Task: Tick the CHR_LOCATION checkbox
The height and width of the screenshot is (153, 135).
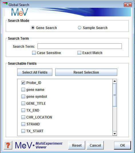Action: click(x=23, y=117)
